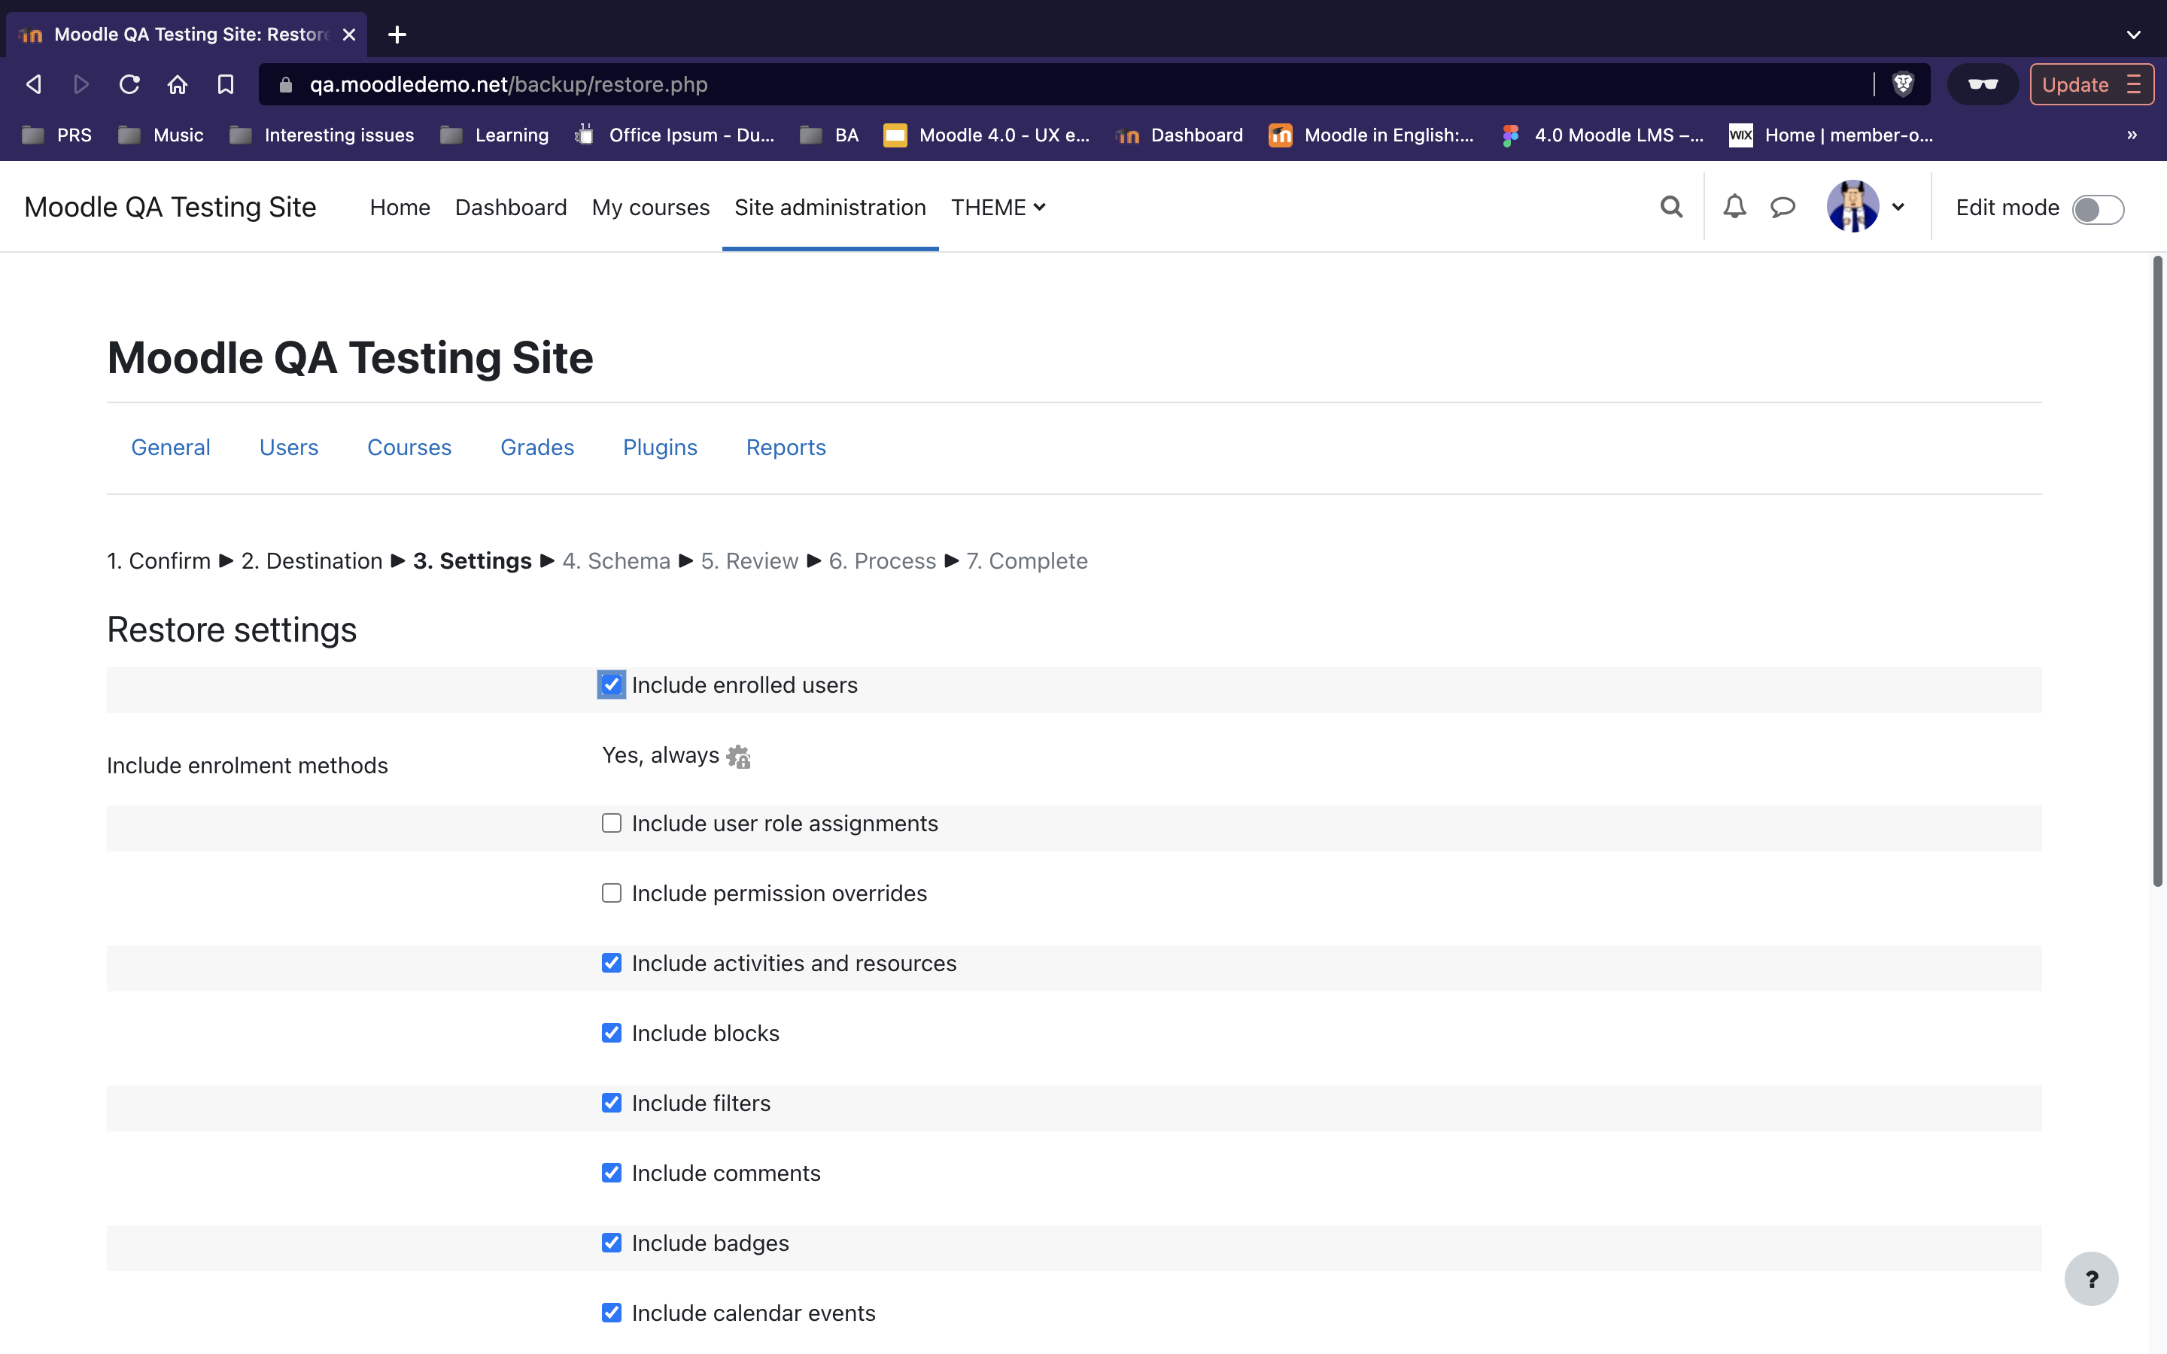Screen dimensions: 2167x1354
Task: Uncheck Include enrolled users
Action: 612,685
